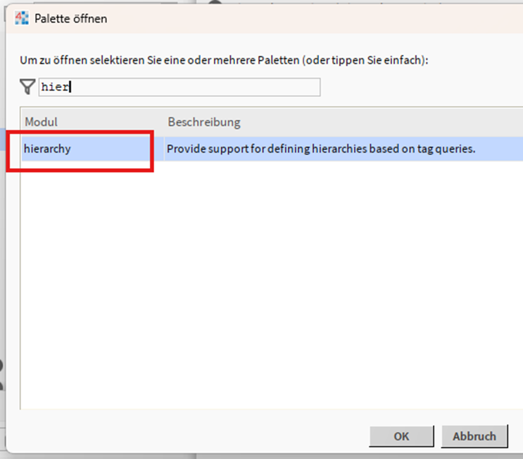This screenshot has width=523, height=459.
Task: Click the instruction label about selecting palettes
Action: (x=224, y=60)
